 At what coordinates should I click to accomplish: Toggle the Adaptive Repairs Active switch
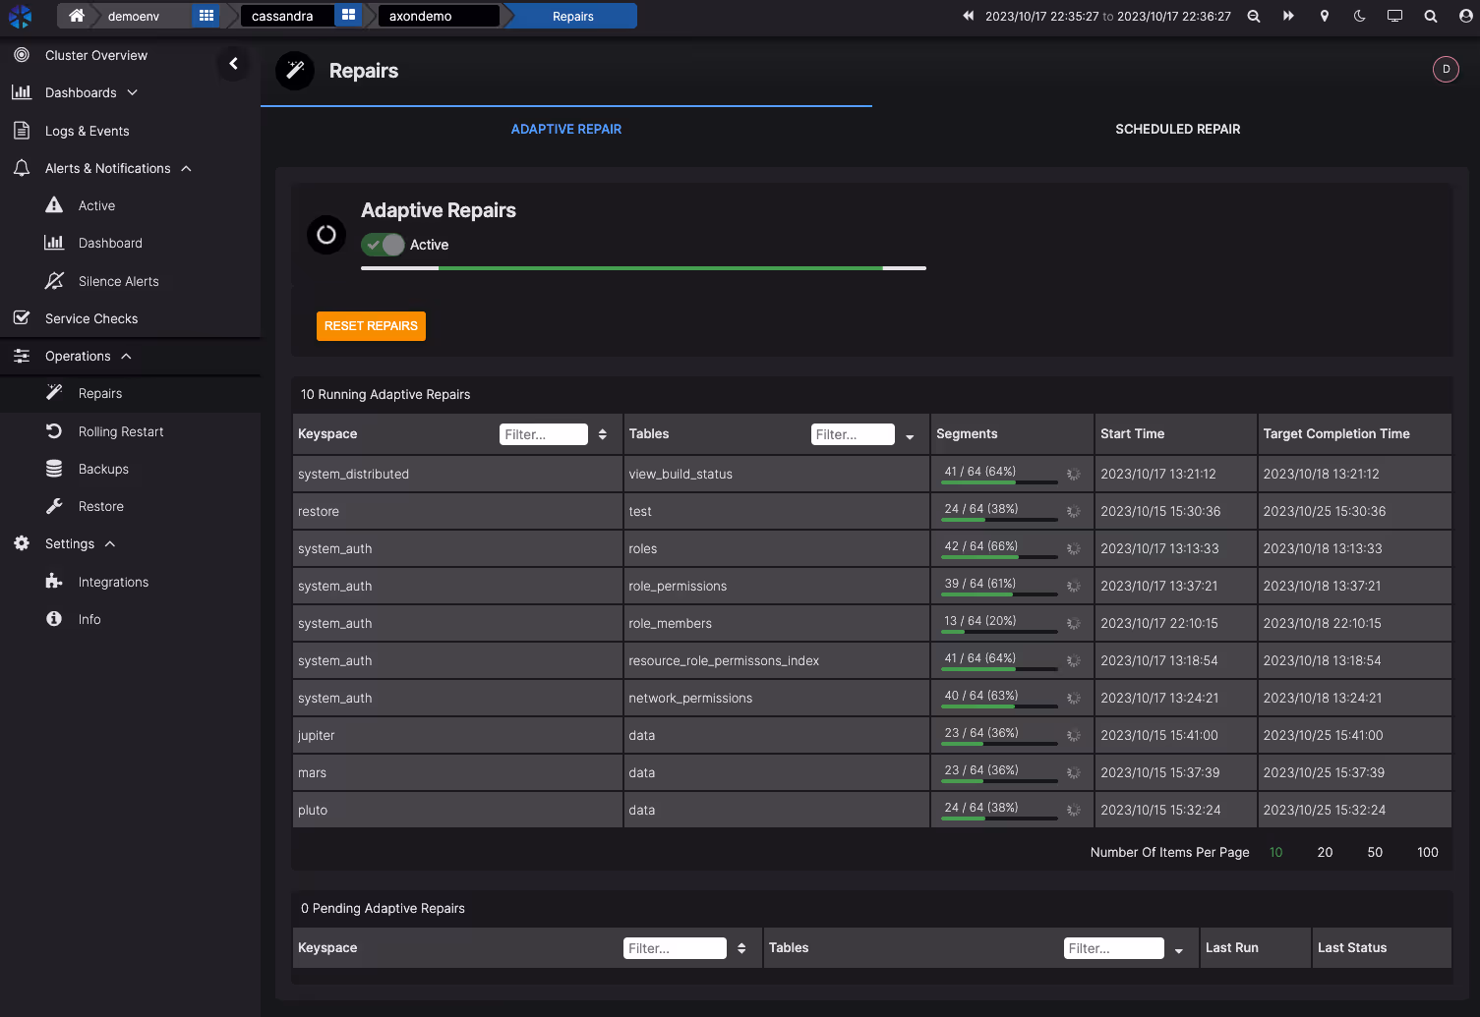[383, 245]
